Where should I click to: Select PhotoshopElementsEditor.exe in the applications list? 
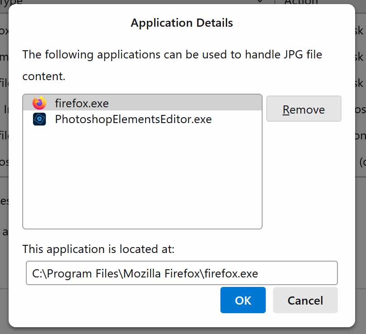click(x=133, y=119)
